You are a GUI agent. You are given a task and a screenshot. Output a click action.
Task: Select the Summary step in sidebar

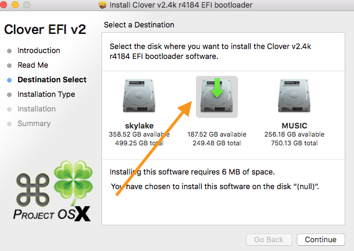coord(34,124)
